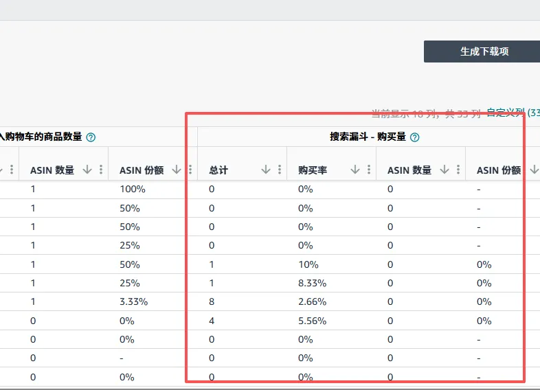Viewport: 540px width, 390px height.
Task: Select the 总计 value 8 cell
Action: coord(212,301)
